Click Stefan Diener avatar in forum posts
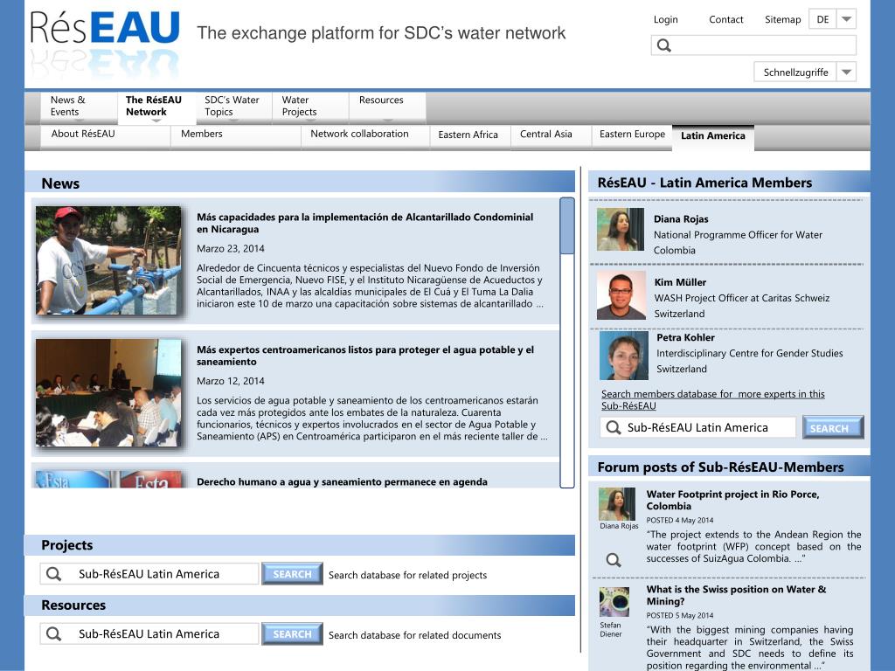This screenshot has width=895, height=671. click(614, 602)
